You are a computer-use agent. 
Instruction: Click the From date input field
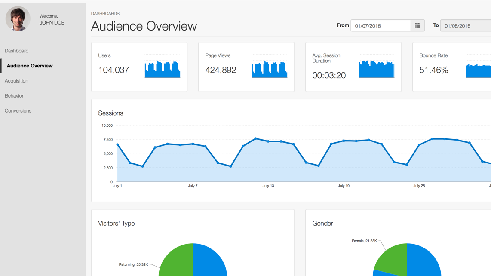[380, 26]
